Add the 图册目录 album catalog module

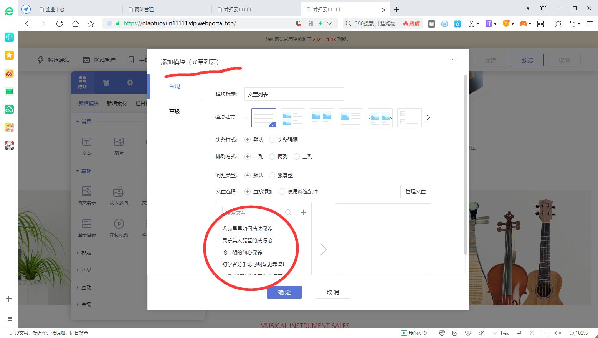pos(86,227)
